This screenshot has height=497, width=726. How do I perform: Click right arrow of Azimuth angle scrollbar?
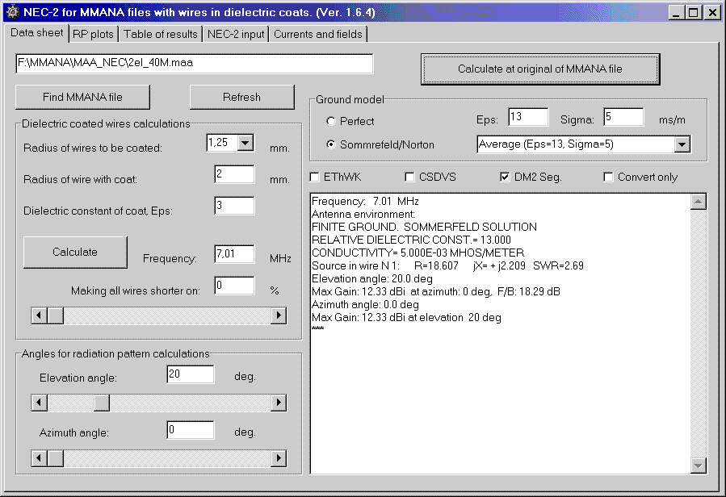click(x=279, y=458)
